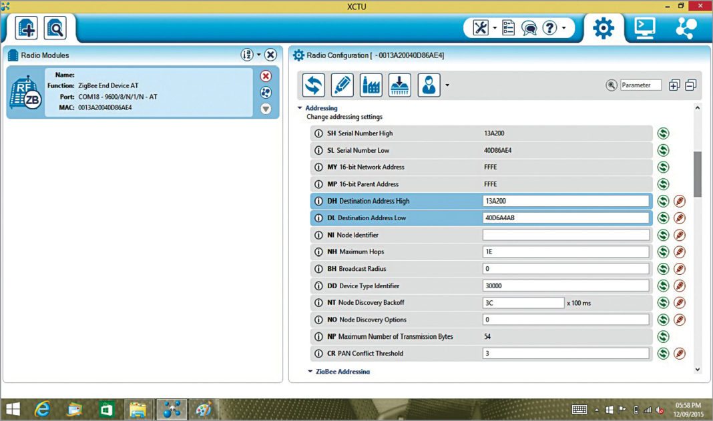The height and width of the screenshot is (421, 713).
Task: Open the feedback speech bubble icon
Action: [x=529, y=28]
